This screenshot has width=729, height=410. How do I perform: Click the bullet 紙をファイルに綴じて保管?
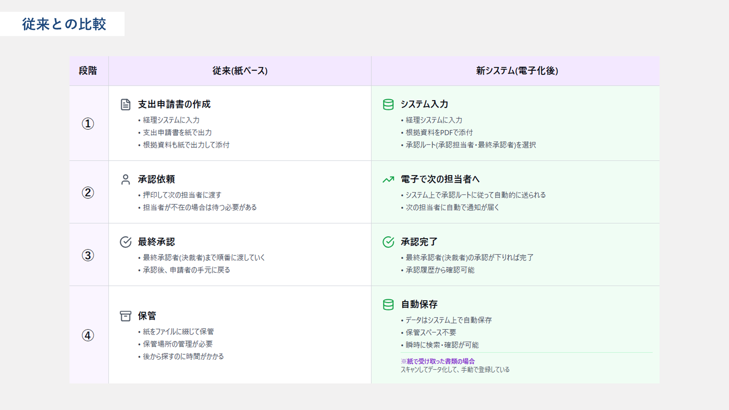point(176,332)
